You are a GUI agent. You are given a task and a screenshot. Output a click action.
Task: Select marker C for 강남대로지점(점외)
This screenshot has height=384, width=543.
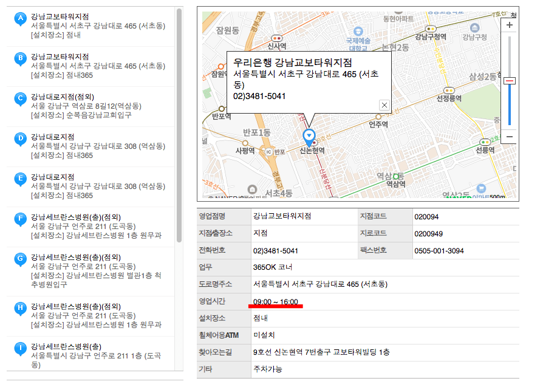coord(21,99)
